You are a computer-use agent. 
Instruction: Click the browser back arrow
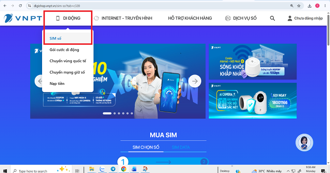tap(5, 6)
